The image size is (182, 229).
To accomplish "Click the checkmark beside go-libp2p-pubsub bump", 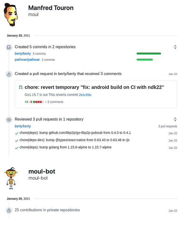I will pyautogui.click(x=17, y=133).
